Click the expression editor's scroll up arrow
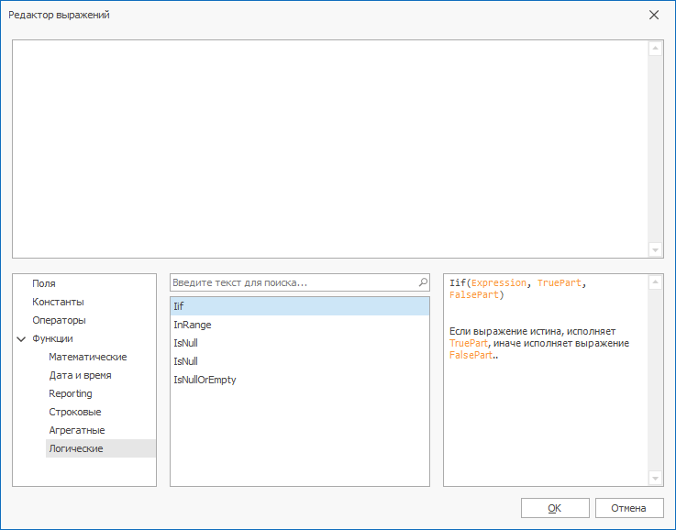This screenshot has width=676, height=530. click(655, 49)
